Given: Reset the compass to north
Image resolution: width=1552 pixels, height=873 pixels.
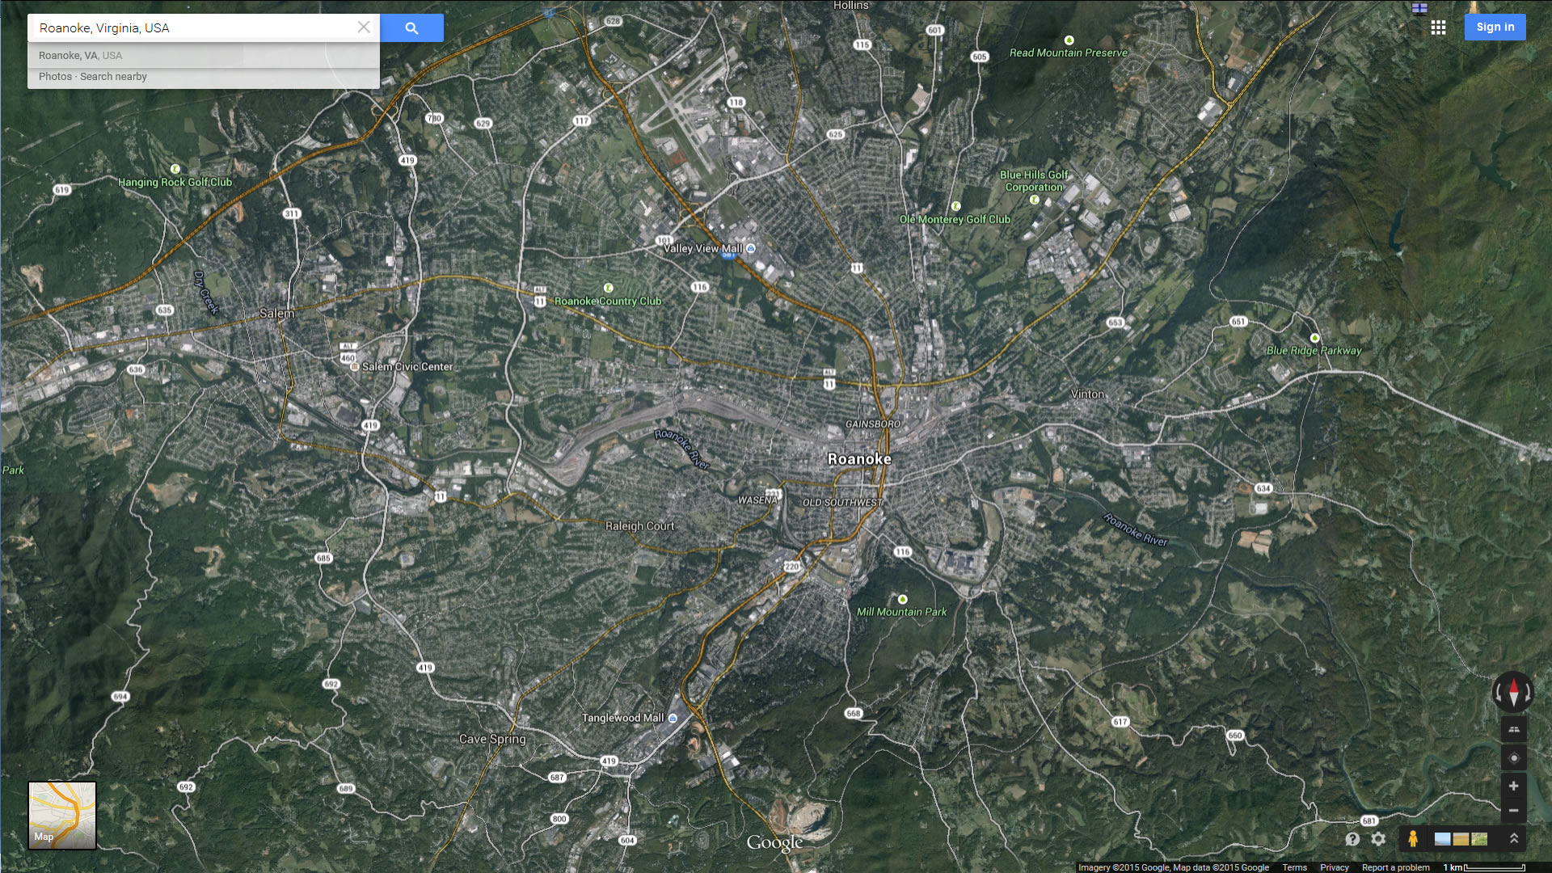Looking at the screenshot, I should [x=1513, y=692].
